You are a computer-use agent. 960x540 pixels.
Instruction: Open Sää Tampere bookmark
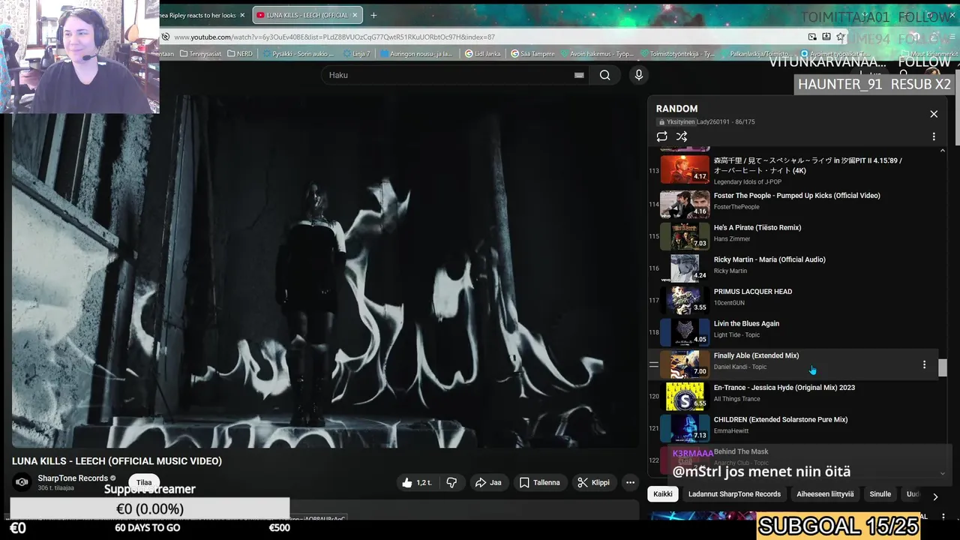click(532, 54)
